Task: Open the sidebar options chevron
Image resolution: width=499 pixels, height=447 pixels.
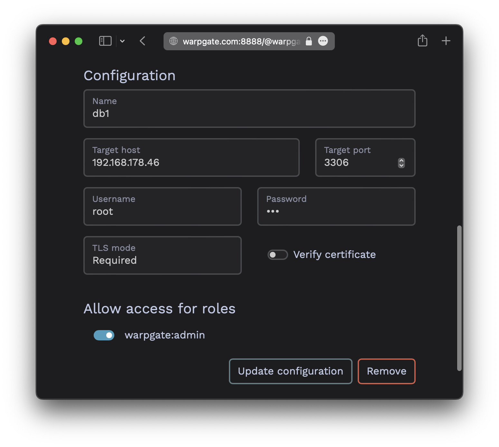Action: (122, 41)
